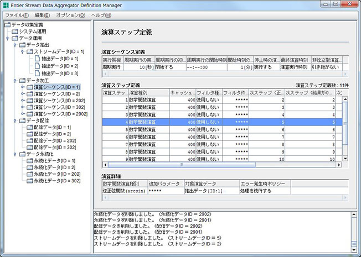The image size is (361, 257).
Task: Expand the 演算シーケンス[ID = 2] node
Action: coord(22,93)
